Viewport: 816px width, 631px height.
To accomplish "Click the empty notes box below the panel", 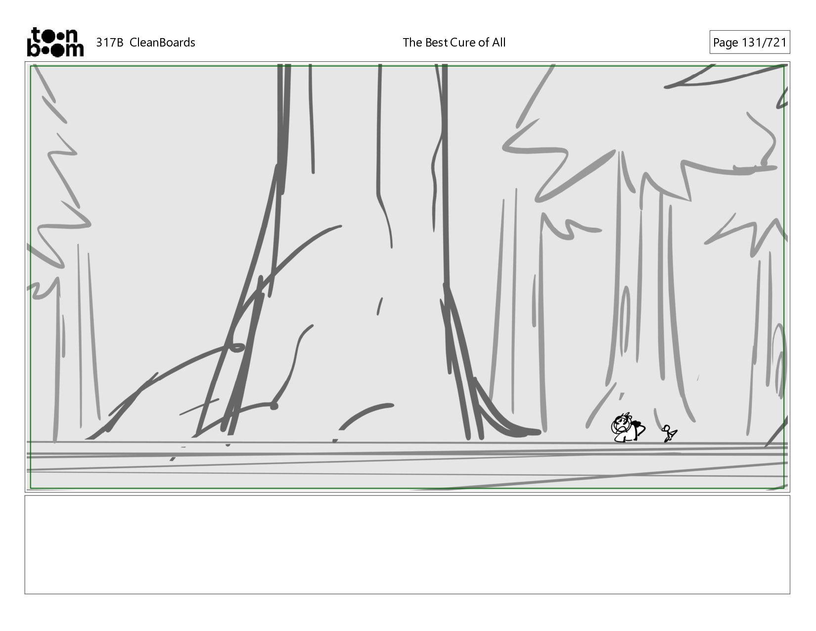I will (408, 545).
